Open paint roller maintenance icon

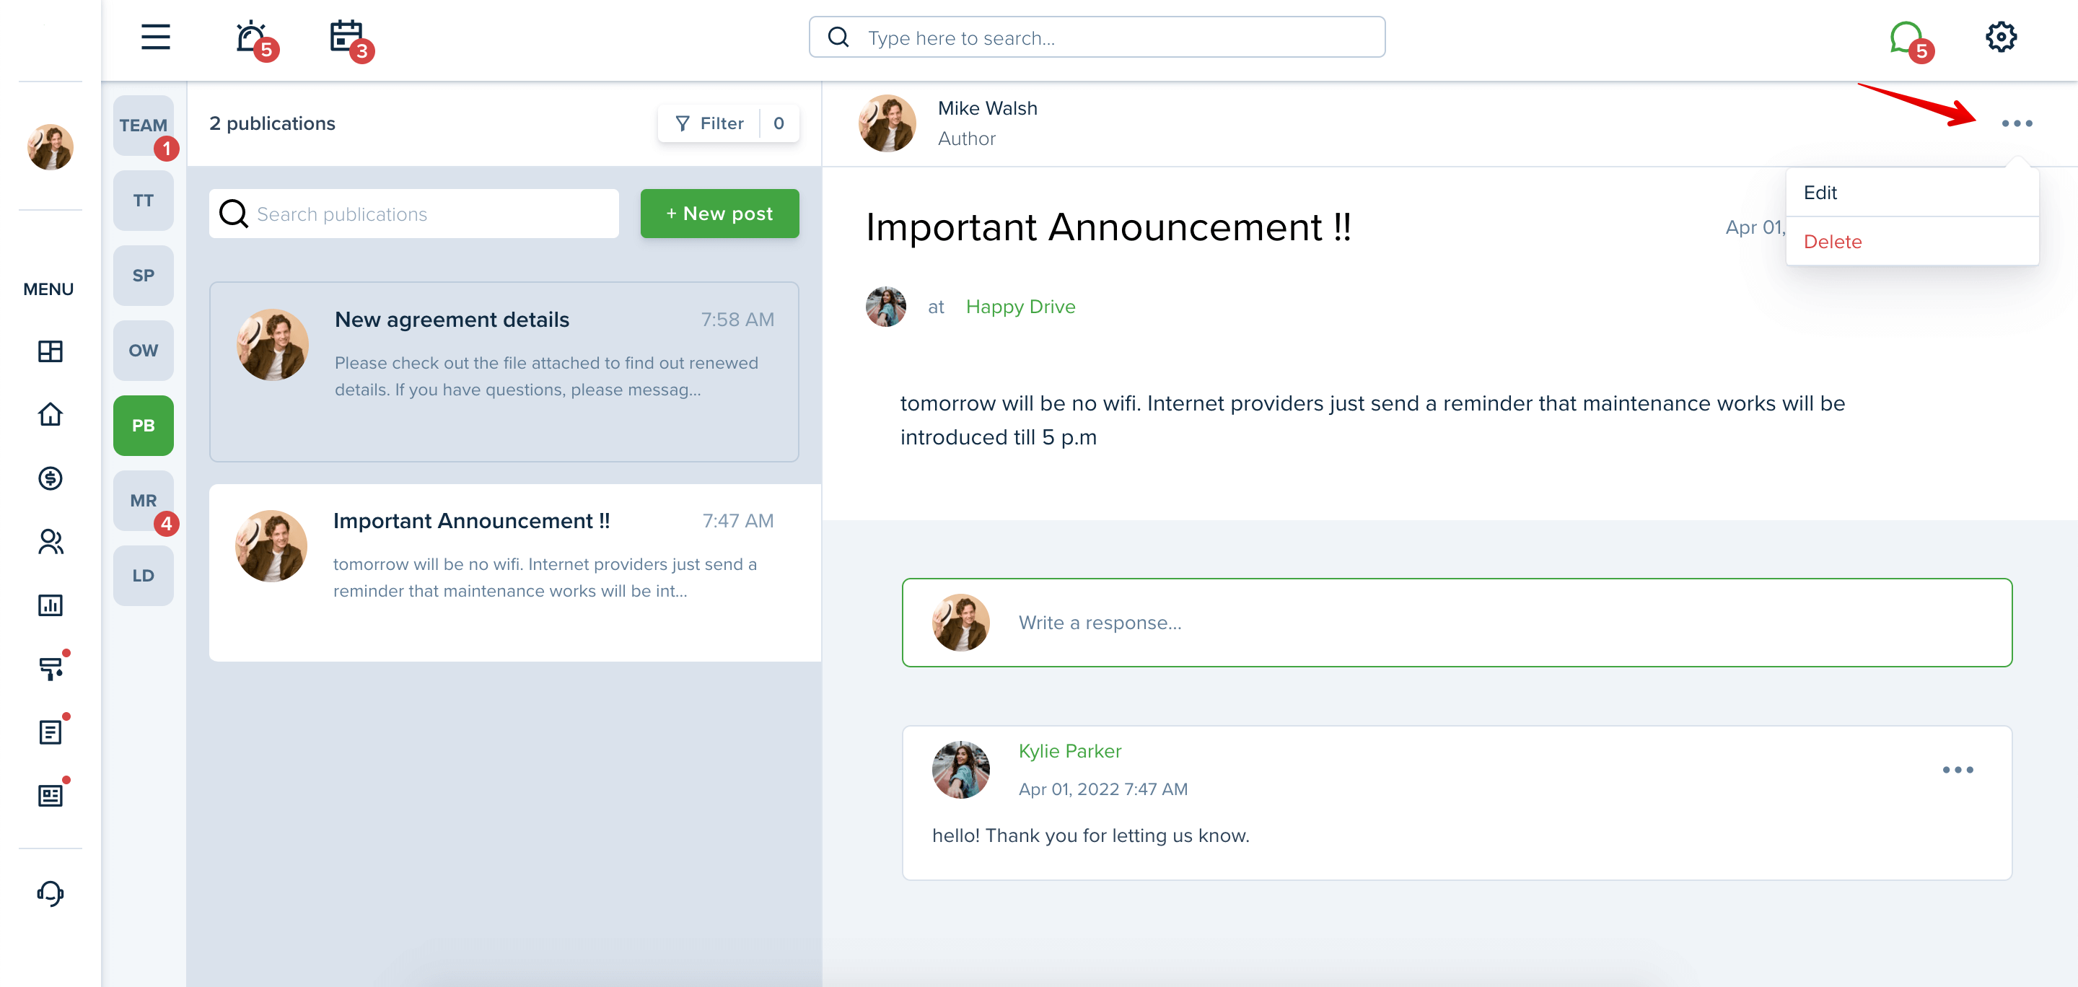coord(50,669)
